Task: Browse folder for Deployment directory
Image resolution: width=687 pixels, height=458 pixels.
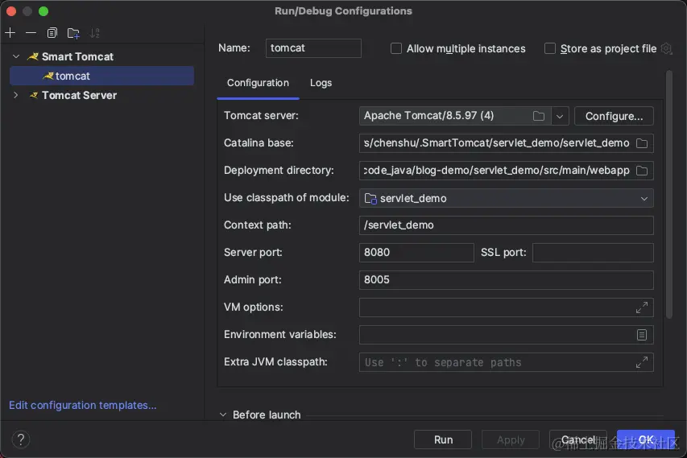Action: 642,171
